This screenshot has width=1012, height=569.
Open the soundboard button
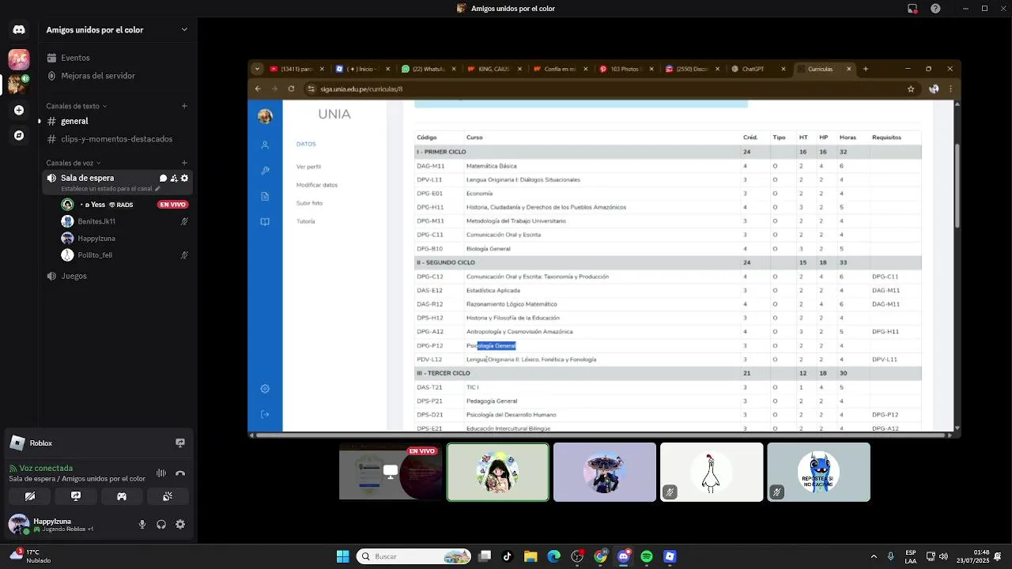(x=168, y=496)
